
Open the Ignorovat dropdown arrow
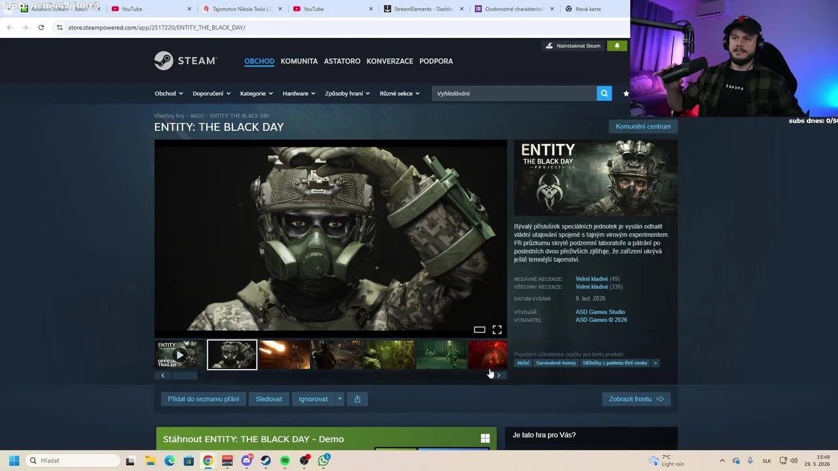point(339,399)
